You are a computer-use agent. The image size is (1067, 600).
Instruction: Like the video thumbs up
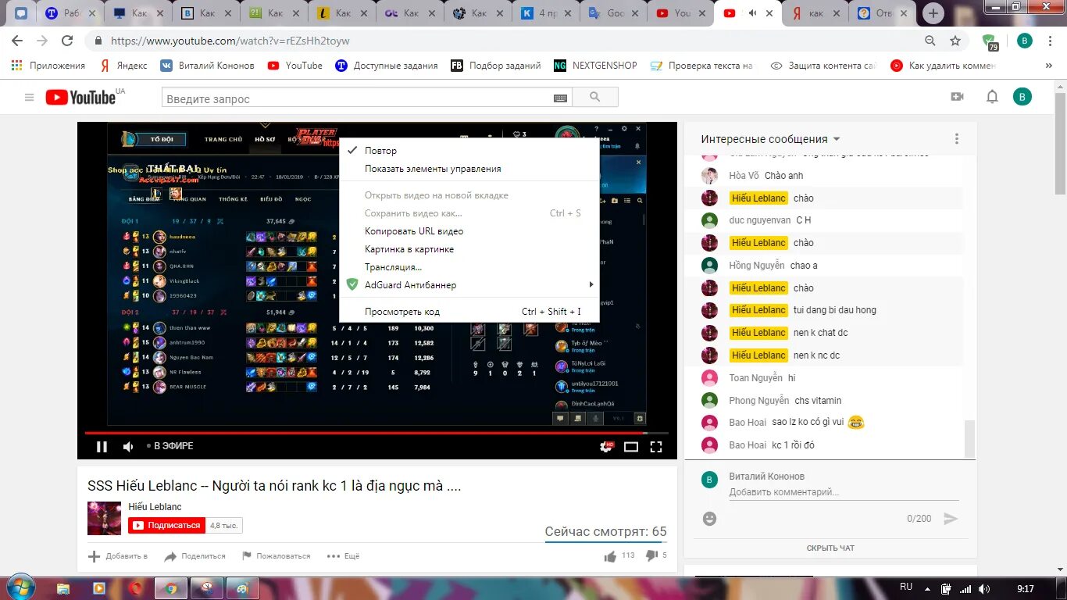tap(610, 556)
